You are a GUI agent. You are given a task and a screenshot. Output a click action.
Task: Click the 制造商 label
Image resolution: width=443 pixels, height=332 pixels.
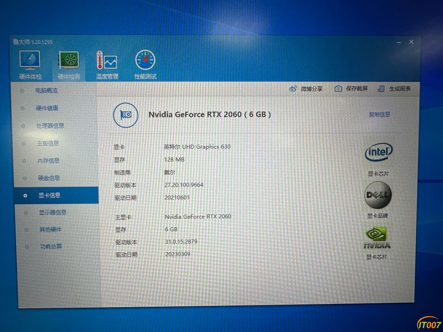122,173
